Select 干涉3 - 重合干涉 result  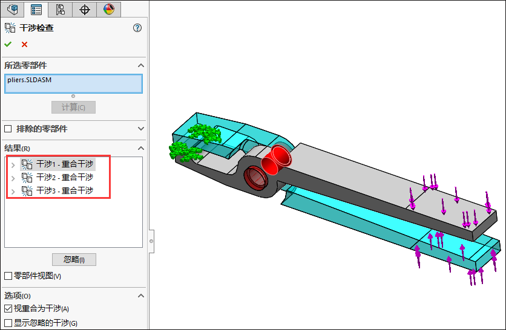(x=65, y=190)
